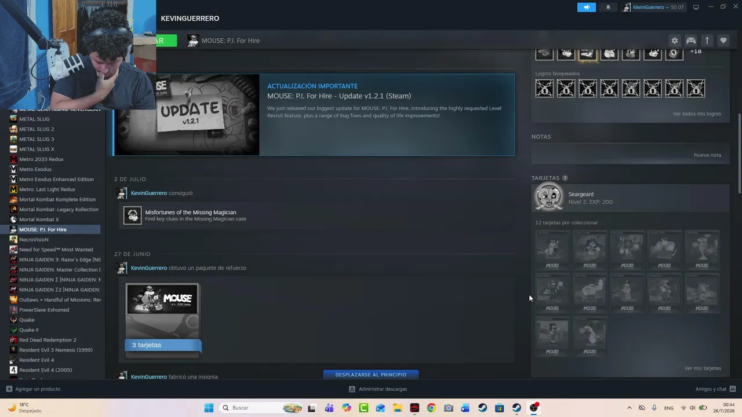This screenshot has width=742, height=417.
Task: Open the ENG language switcher
Action: pos(669,408)
